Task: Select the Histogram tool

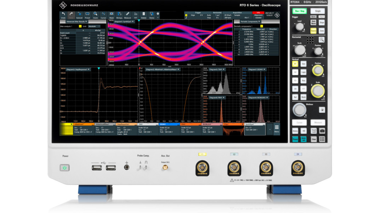Action: tap(119, 15)
